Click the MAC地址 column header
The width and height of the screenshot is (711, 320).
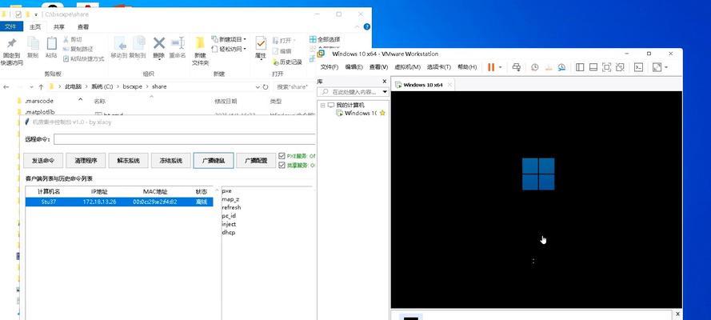(x=155, y=192)
